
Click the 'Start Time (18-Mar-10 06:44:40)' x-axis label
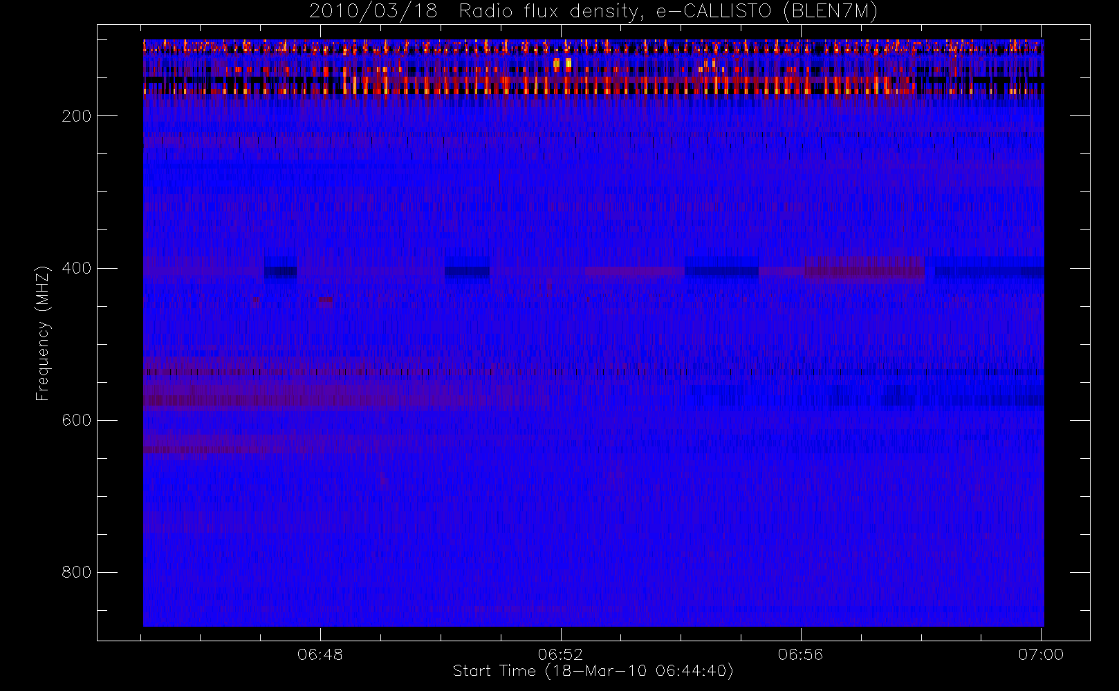point(593,671)
